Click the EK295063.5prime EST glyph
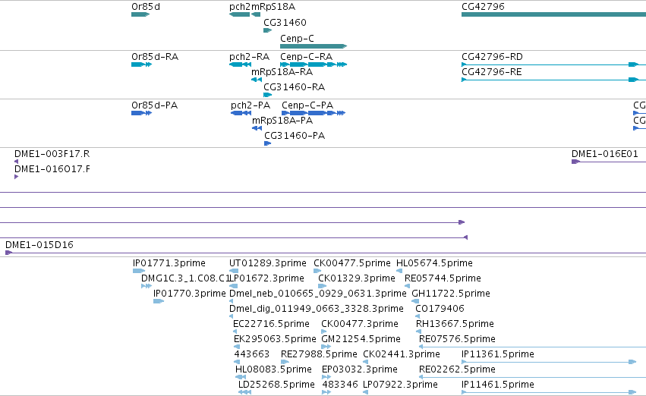This screenshot has width=646, height=396. coord(237,347)
